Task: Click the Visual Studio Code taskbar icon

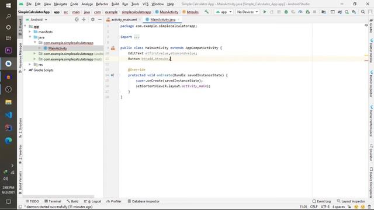Action: (x=8, y=116)
